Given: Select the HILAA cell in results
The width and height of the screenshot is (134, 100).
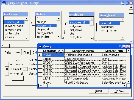Looking at the screenshot, I should pos(53,82).
